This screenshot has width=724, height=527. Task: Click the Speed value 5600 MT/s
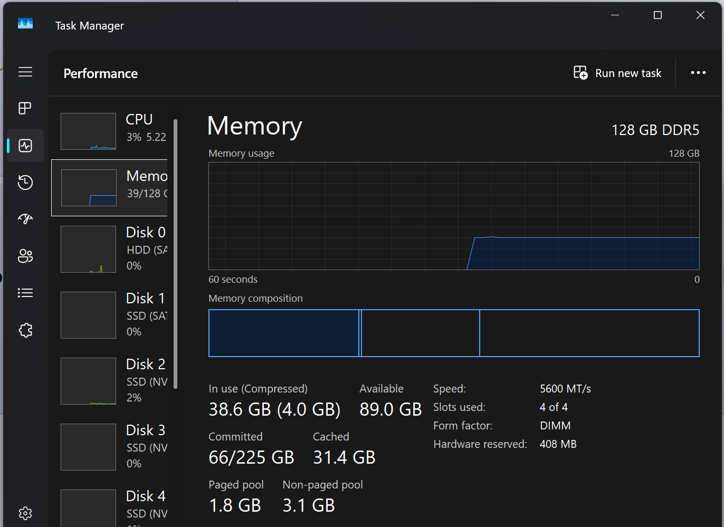coord(565,389)
